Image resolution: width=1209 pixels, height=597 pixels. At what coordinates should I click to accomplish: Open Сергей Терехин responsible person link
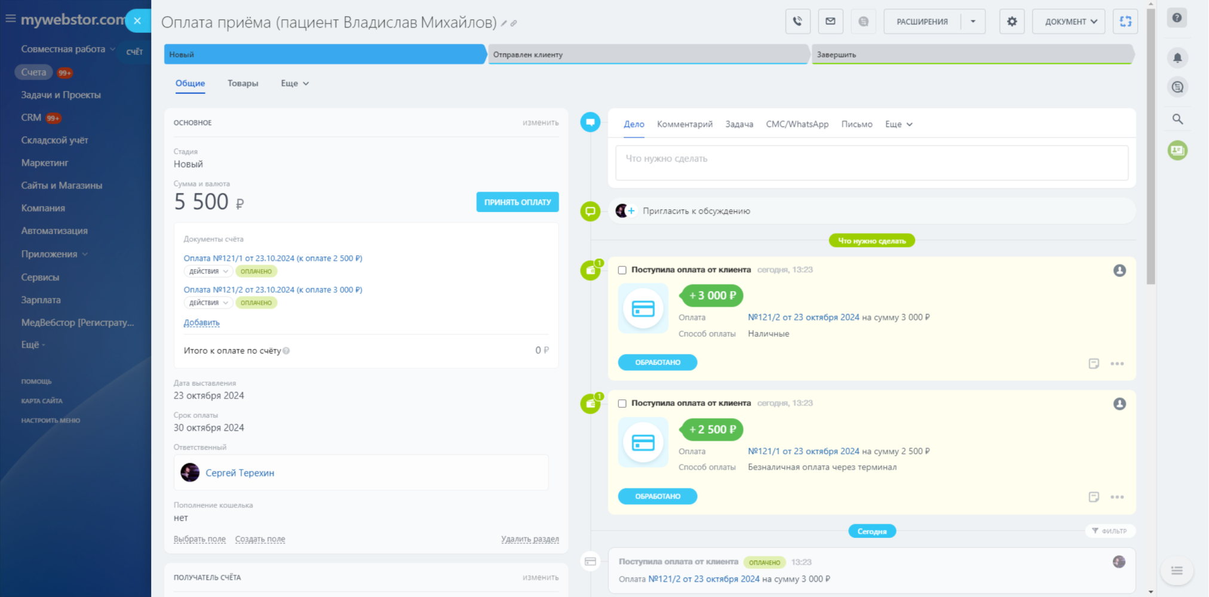click(240, 473)
